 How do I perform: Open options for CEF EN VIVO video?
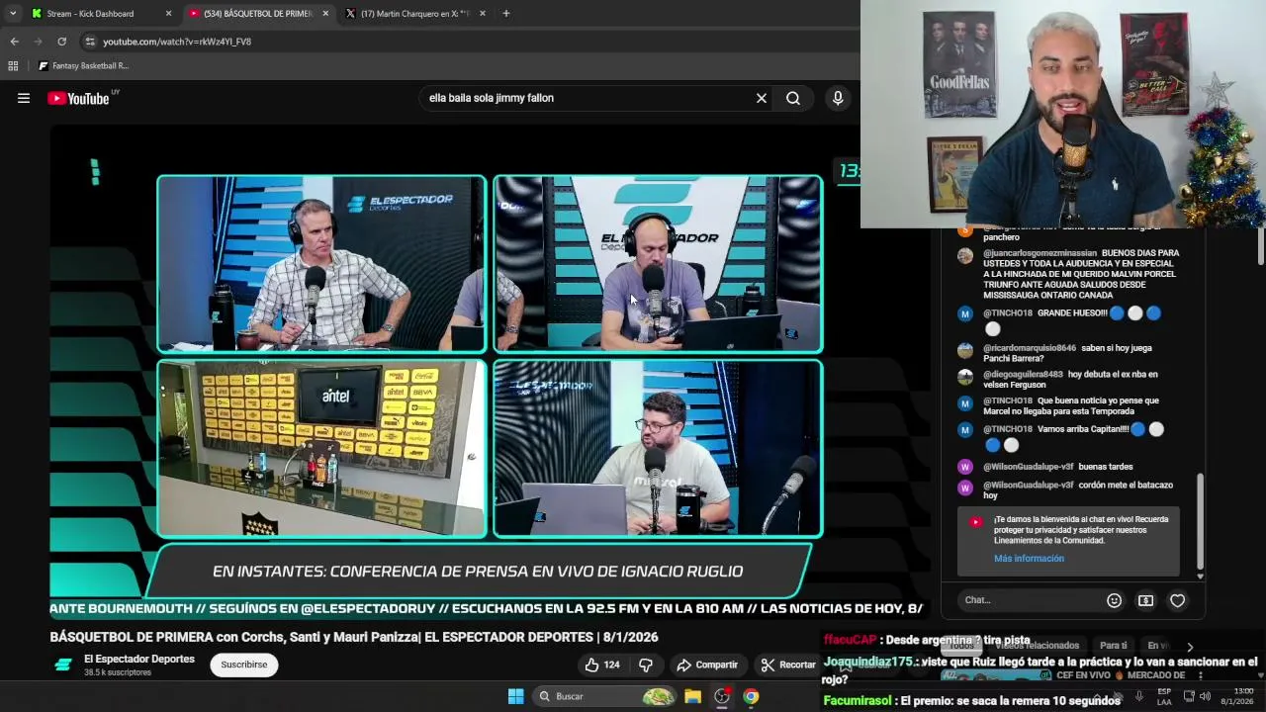pyautogui.click(x=1200, y=675)
